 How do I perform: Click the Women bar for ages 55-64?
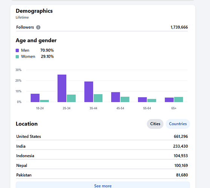(152, 101)
